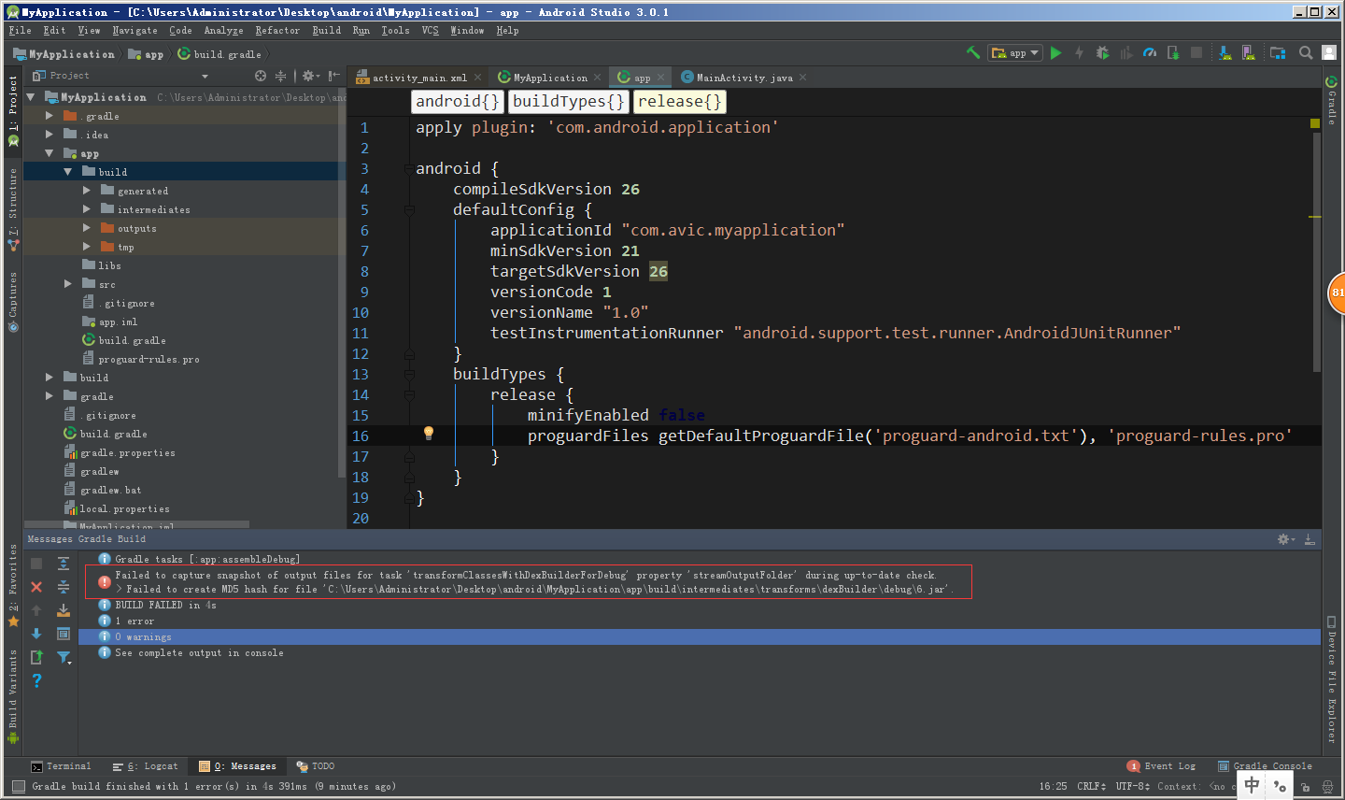This screenshot has height=800, width=1345.
Task: Toggle the Chinese input indicator in taskbar
Action: click(1252, 784)
